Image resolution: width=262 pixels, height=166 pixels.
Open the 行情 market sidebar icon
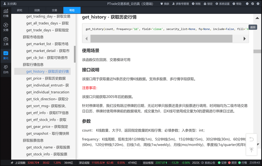click(x=6, y=13)
